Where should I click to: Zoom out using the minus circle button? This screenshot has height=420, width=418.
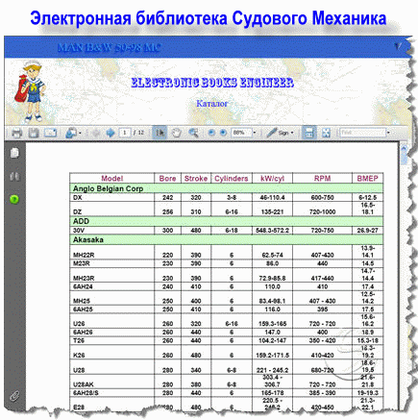(211, 133)
